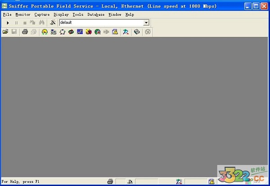Image resolution: width=270 pixels, height=186 pixels.
Task: Maximize the Sniffer Portable window
Action: point(256,6)
